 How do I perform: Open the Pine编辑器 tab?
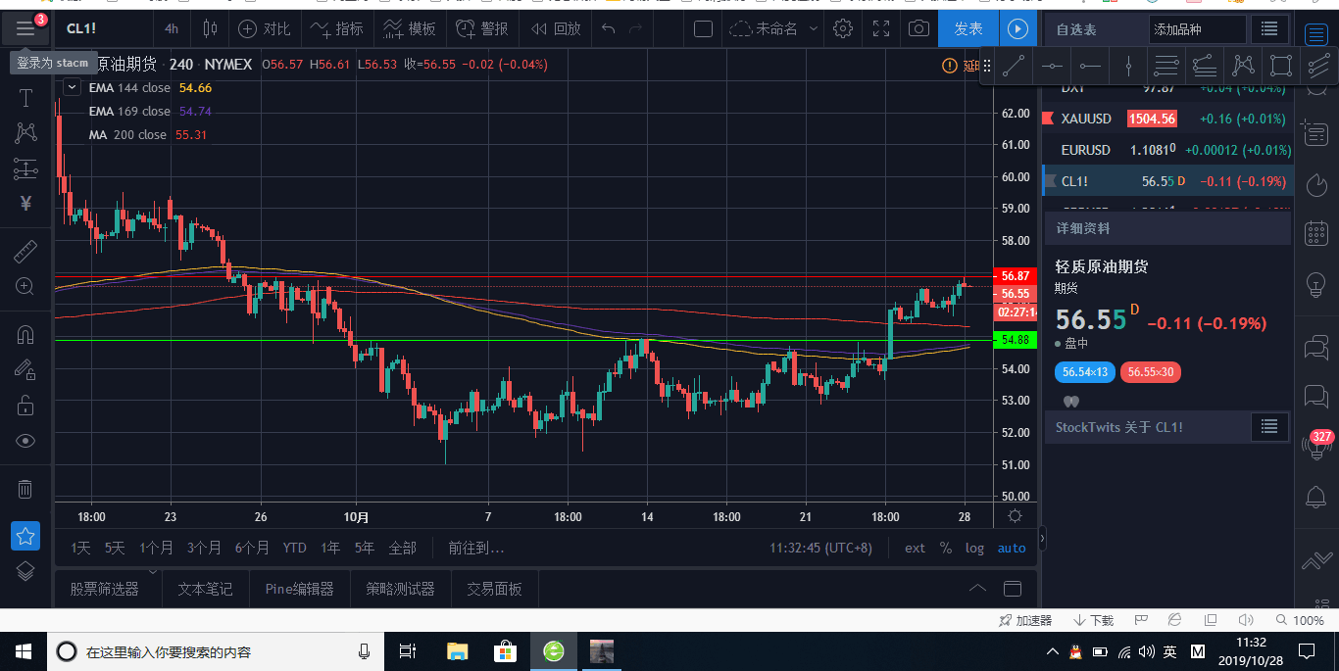[300, 589]
